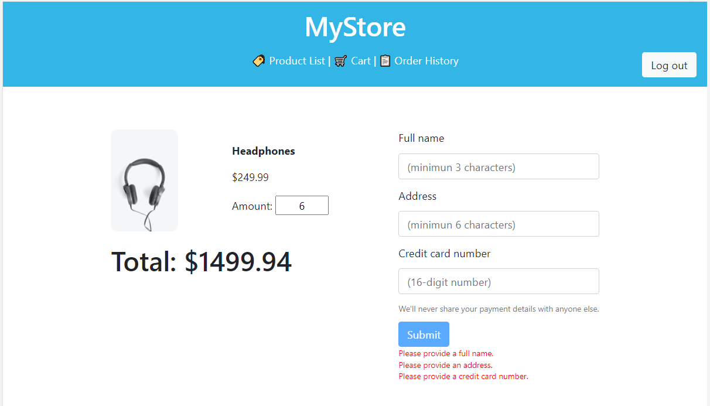Go to the Cart link
This screenshot has height=406, width=710.
pos(361,61)
